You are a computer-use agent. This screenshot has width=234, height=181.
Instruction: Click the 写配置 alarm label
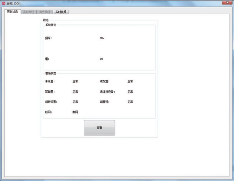tap(50, 92)
